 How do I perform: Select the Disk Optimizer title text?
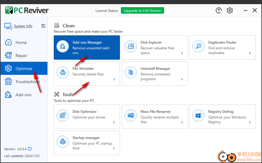tap(84, 112)
